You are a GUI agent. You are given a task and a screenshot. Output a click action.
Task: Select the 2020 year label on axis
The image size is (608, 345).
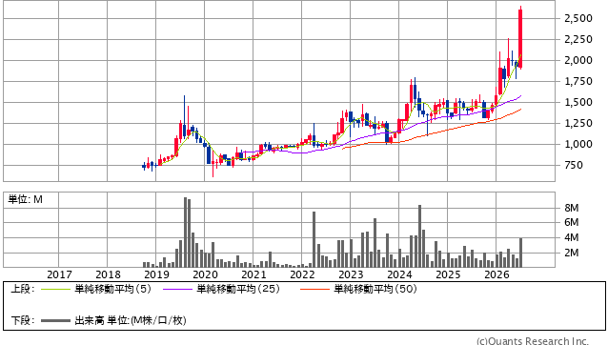pyautogui.click(x=205, y=274)
